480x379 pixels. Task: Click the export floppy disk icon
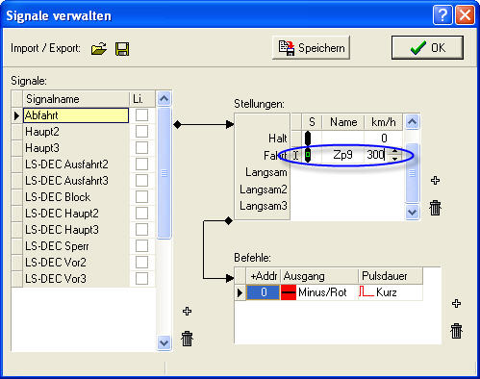[x=122, y=49]
